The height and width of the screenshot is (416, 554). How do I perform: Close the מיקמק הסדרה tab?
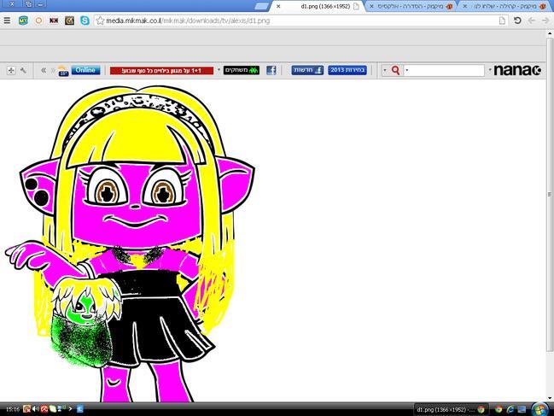point(371,6)
